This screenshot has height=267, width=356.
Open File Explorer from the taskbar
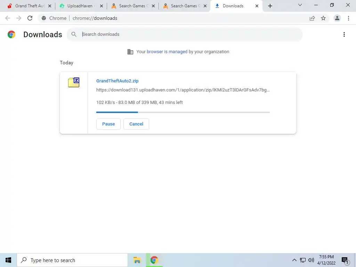click(x=137, y=260)
